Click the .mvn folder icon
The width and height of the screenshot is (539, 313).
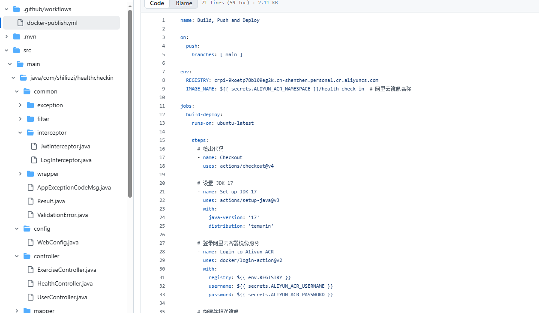point(17,36)
